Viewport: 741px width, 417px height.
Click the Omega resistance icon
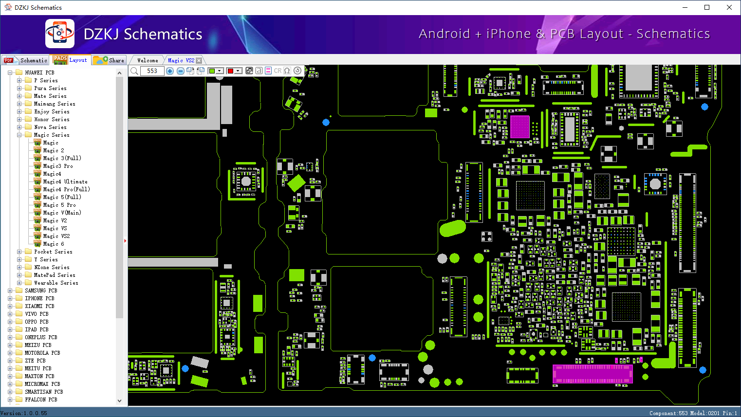click(287, 71)
